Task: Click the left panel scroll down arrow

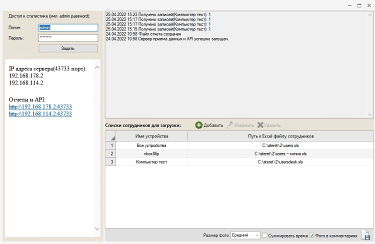Action: [97, 229]
